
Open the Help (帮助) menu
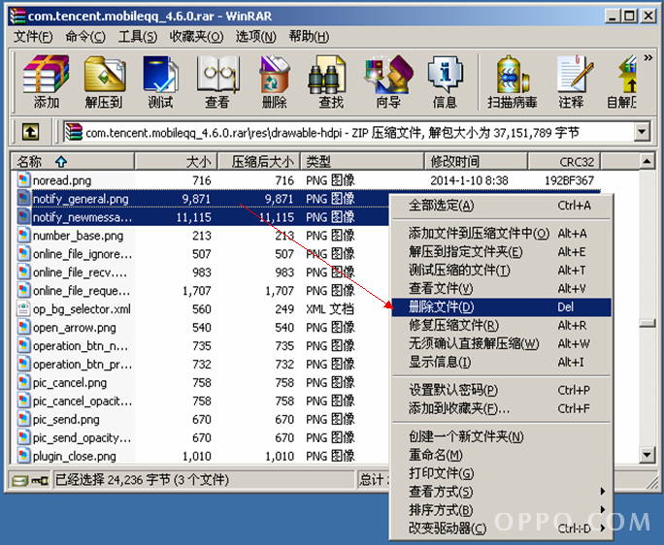click(x=309, y=37)
